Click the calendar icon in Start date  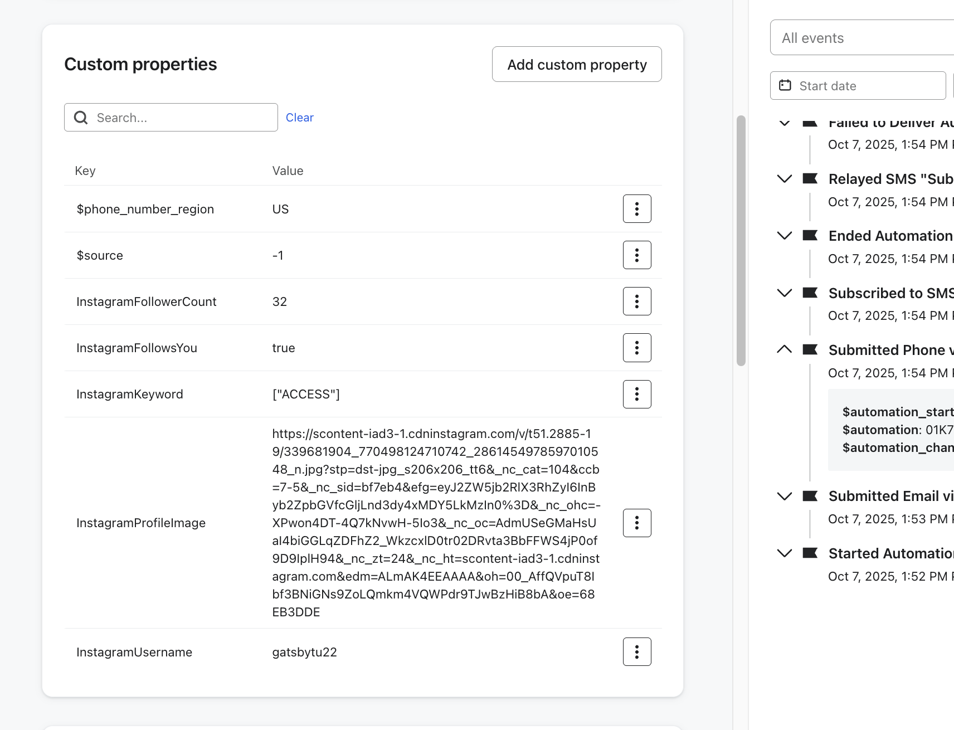(x=785, y=85)
